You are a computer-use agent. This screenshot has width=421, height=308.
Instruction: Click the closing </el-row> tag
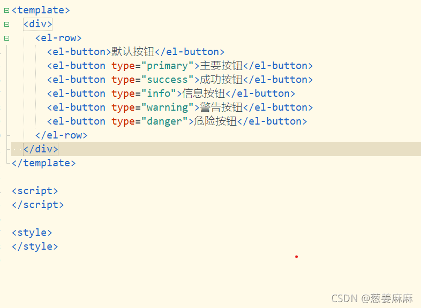click(x=61, y=135)
